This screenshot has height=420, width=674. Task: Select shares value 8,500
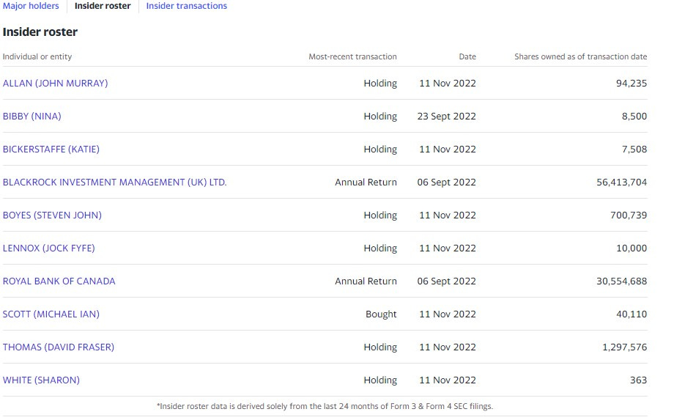pyautogui.click(x=634, y=117)
